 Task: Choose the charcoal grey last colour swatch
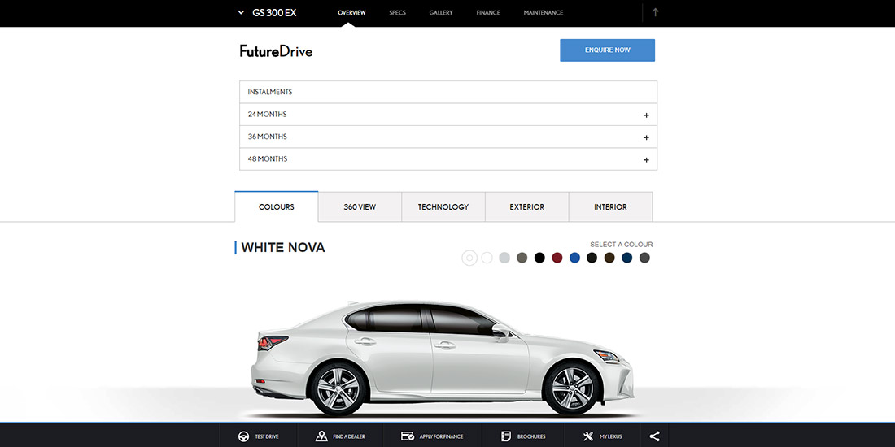[x=644, y=258]
